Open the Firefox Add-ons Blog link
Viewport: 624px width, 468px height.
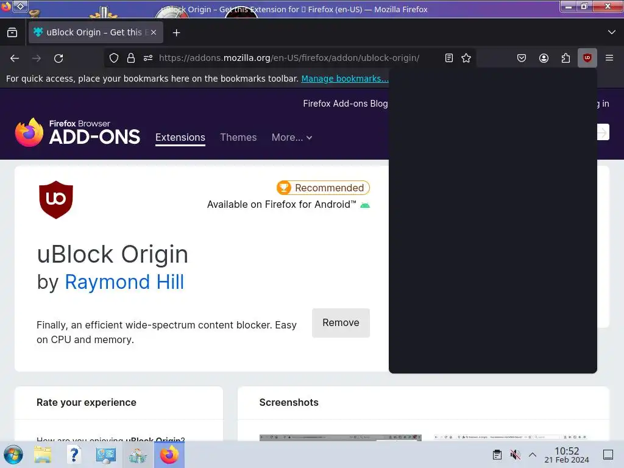(x=346, y=104)
